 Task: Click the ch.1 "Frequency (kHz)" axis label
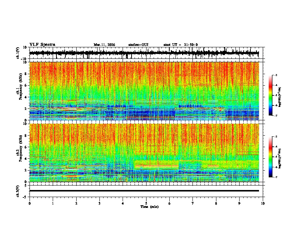click(21, 86)
